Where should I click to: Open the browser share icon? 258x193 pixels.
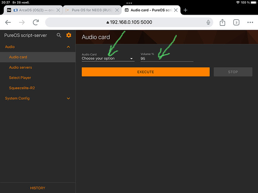click(222, 22)
